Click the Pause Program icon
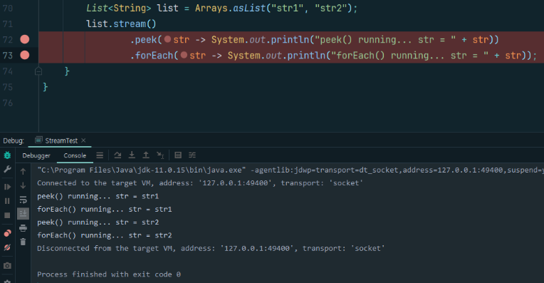The image size is (544, 283). 7,201
